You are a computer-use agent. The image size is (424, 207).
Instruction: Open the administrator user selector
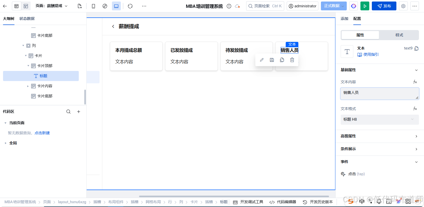click(x=302, y=6)
